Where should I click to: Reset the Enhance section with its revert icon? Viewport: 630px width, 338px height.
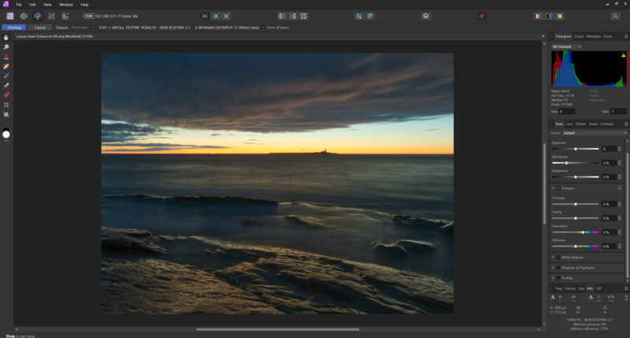coord(619,188)
